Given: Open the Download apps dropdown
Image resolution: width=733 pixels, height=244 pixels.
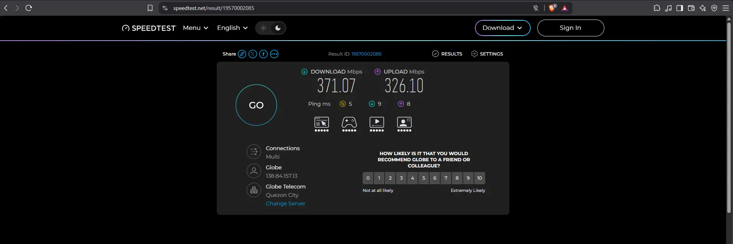Looking at the screenshot, I should tap(503, 28).
